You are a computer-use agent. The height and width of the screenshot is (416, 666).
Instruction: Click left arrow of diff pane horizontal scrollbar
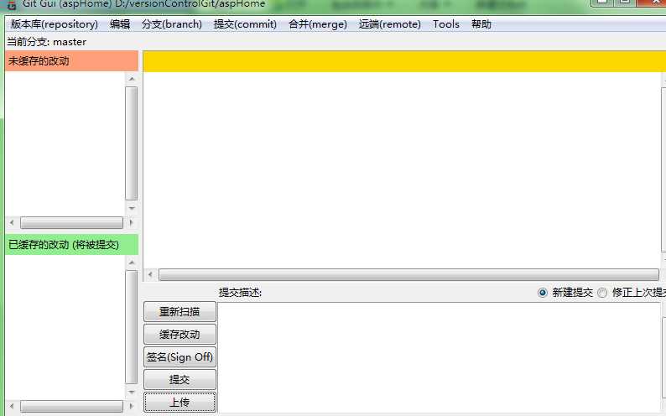150,274
